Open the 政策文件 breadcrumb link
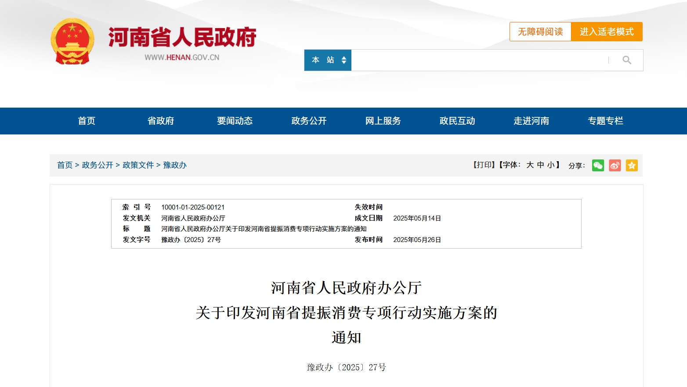Viewport: 687px width, 387px height. pyautogui.click(x=138, y=165)
